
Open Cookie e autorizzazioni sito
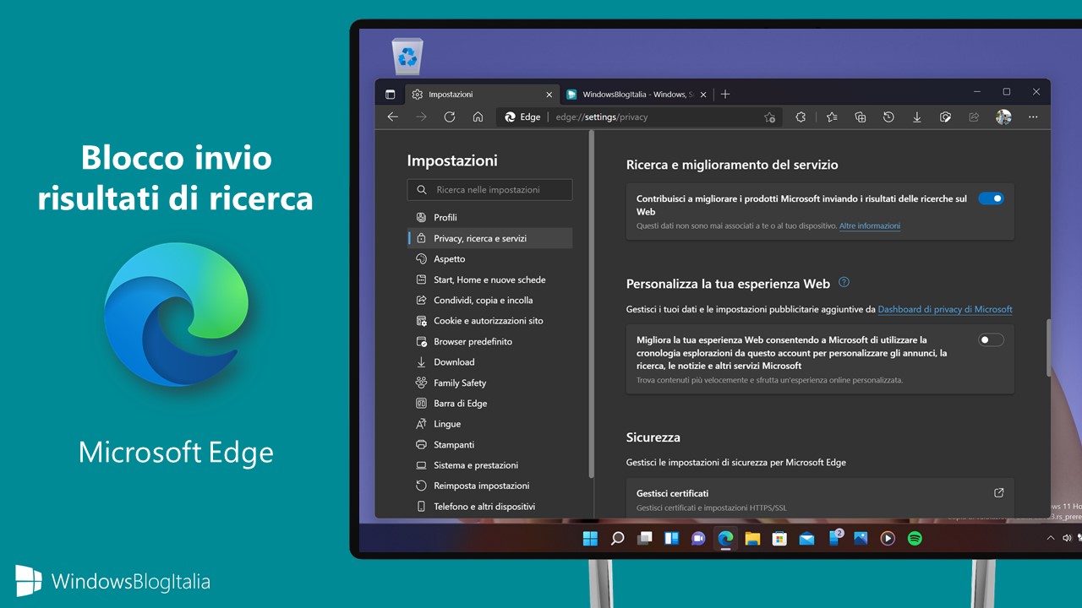(x=489, y=321)
